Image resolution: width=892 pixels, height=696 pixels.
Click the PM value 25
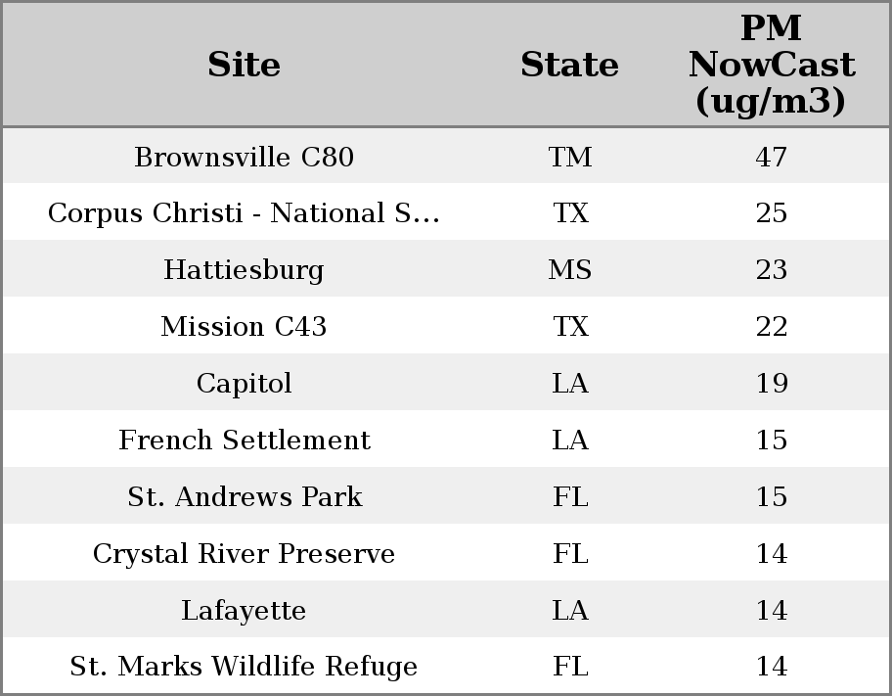pyautogui.click(x=771, y=213)
